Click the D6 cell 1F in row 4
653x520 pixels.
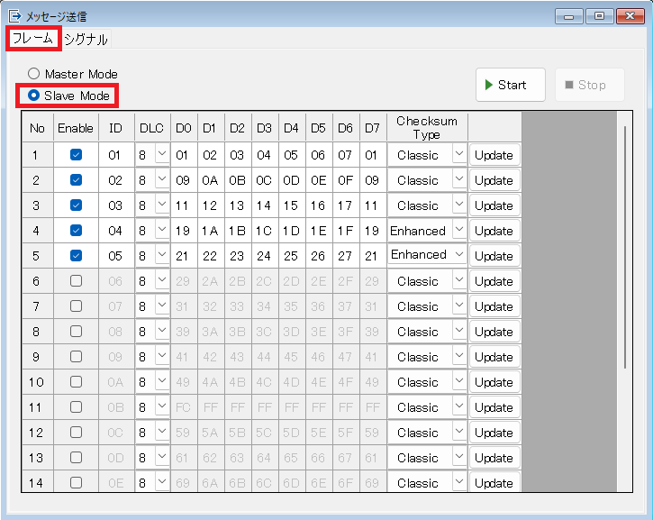[345, 231]
